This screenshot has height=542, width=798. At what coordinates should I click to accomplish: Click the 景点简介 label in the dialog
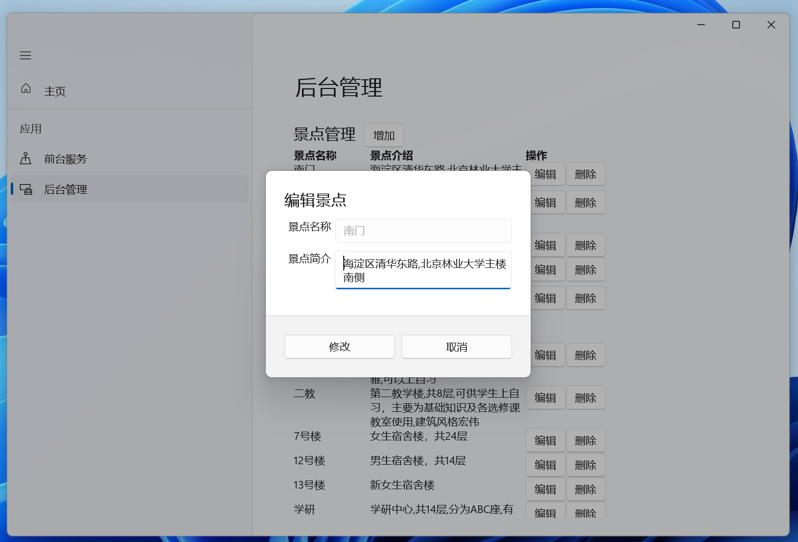coord(310,259)
